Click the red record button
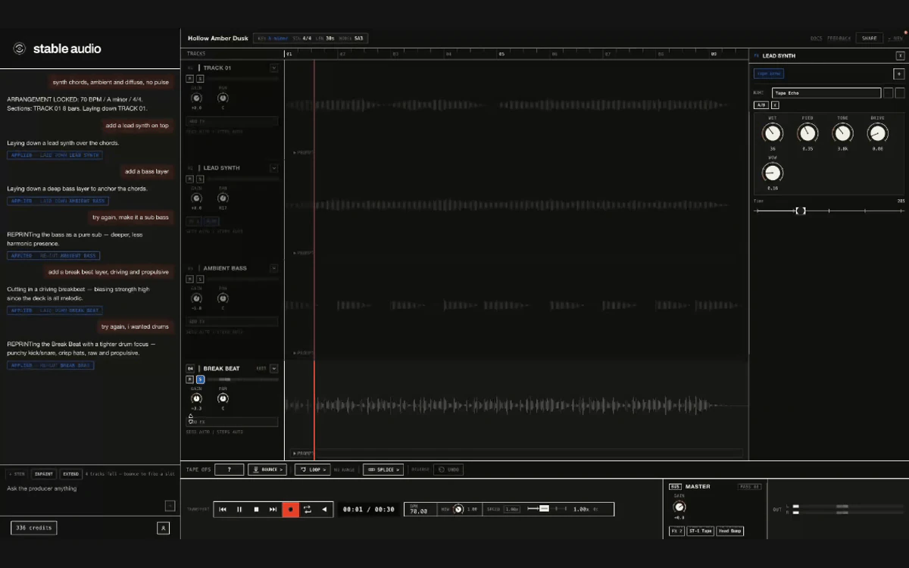Image resolution: width=909 pixels, height=568 pixels. tap(291, 510)
